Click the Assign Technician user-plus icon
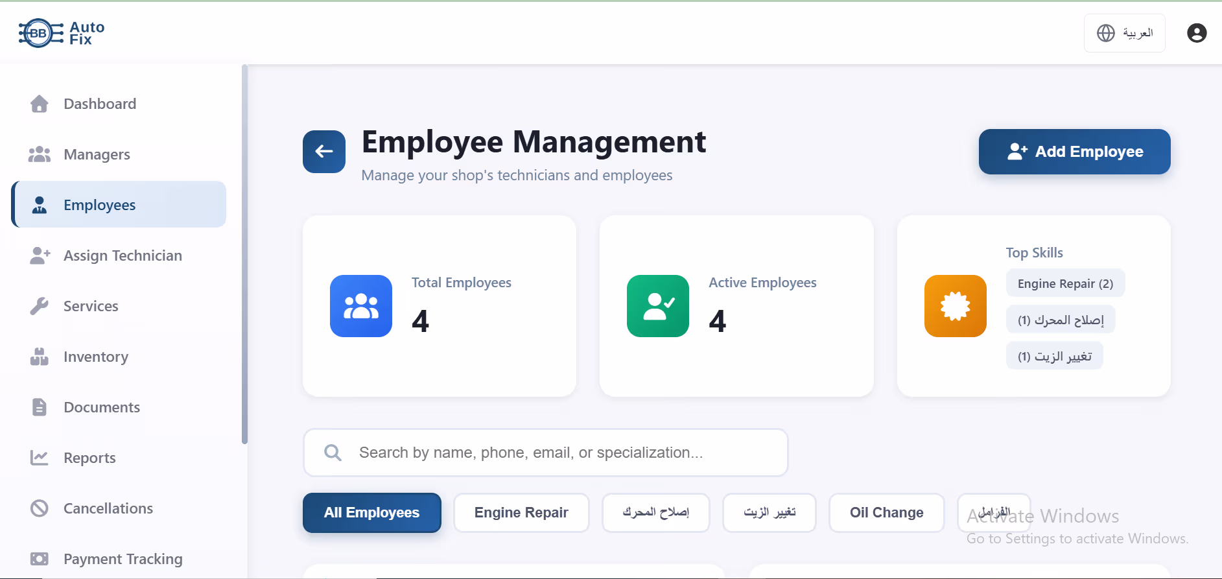Image resolution: width=1222 pixels, height=579 pixels. [40, 255]
